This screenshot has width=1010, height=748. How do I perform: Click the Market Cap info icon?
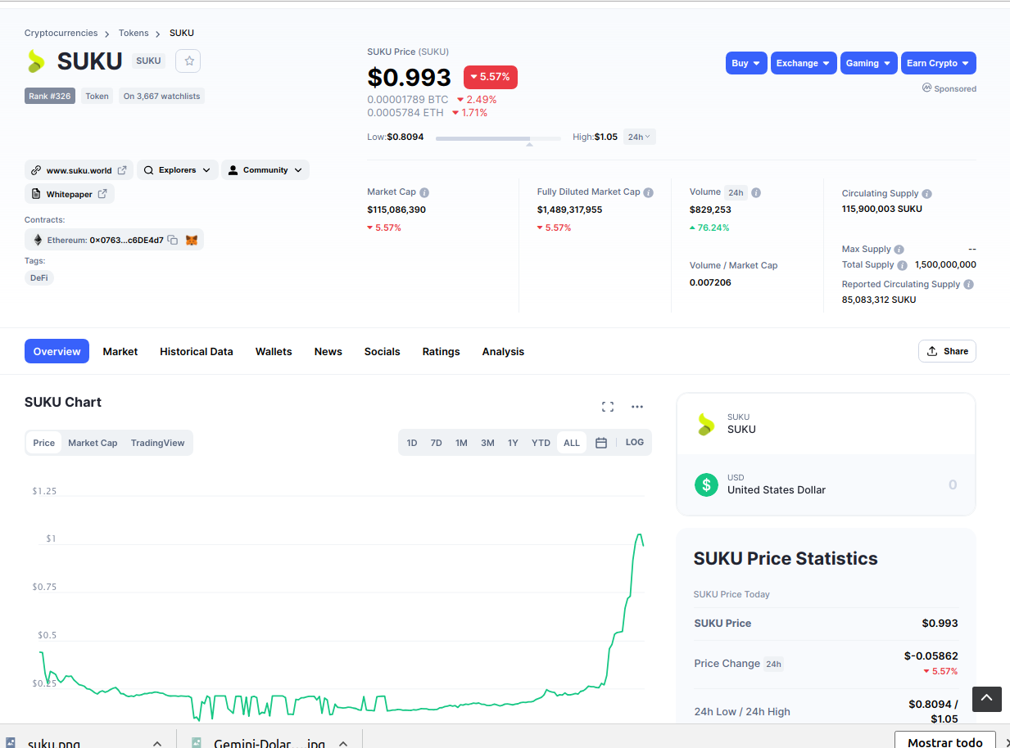424,192
